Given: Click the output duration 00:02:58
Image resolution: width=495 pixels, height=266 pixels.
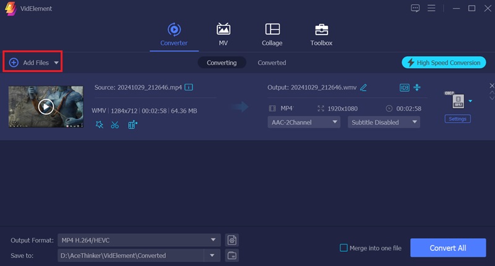Looking at the screenshot, I should [x=409, y=109].
